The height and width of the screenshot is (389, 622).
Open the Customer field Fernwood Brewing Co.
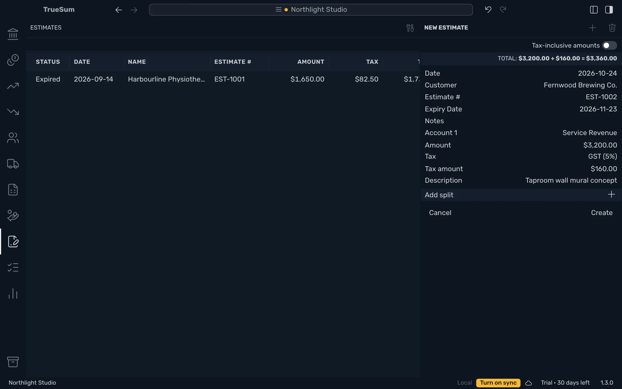(521, 85)
